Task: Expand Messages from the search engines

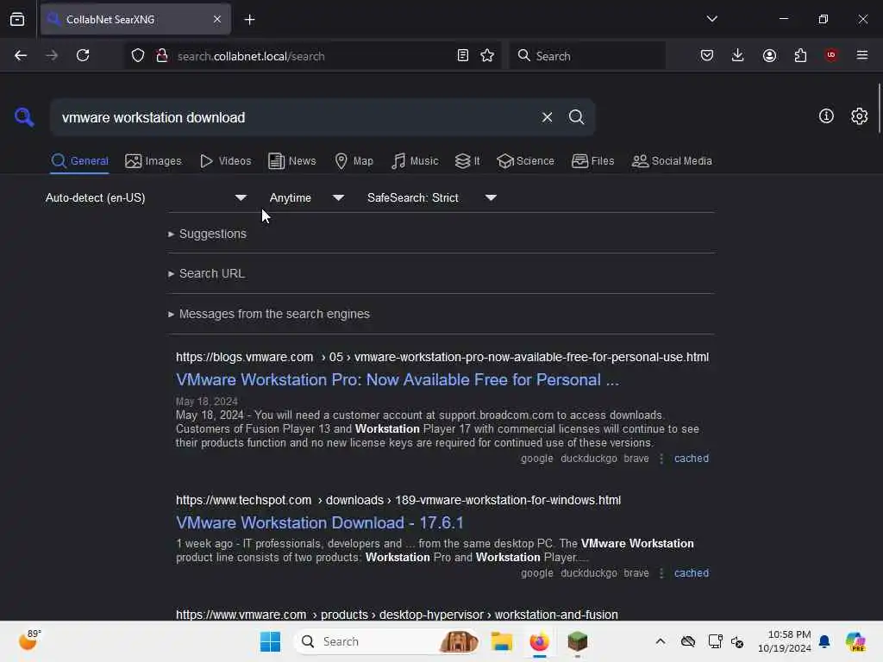Action: coord(269,314)
